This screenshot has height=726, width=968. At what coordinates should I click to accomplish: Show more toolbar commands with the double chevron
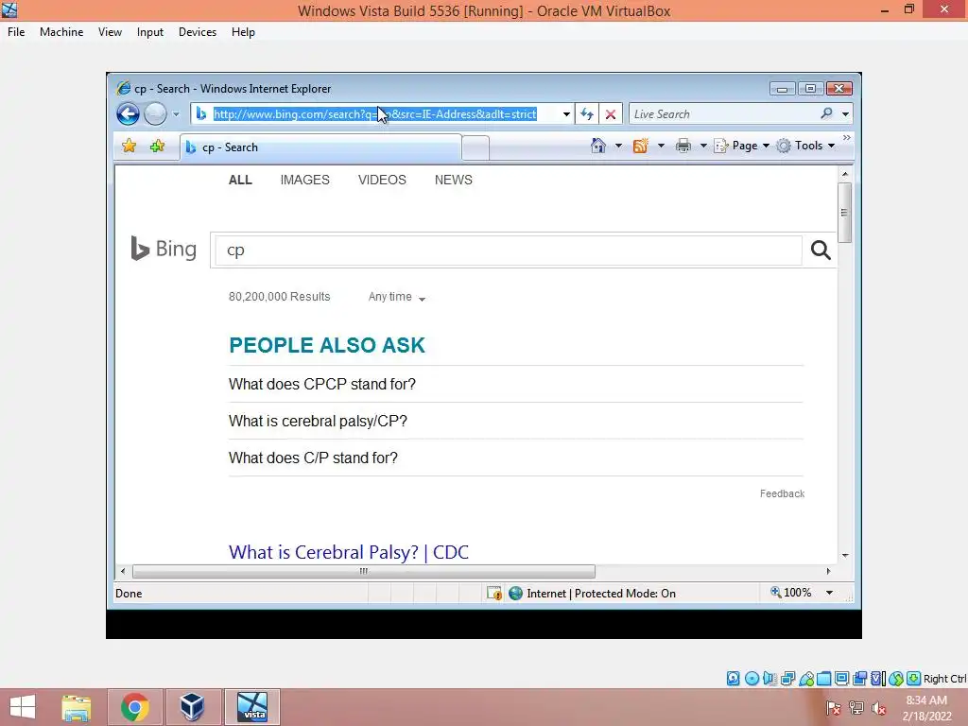click(846, 138)
